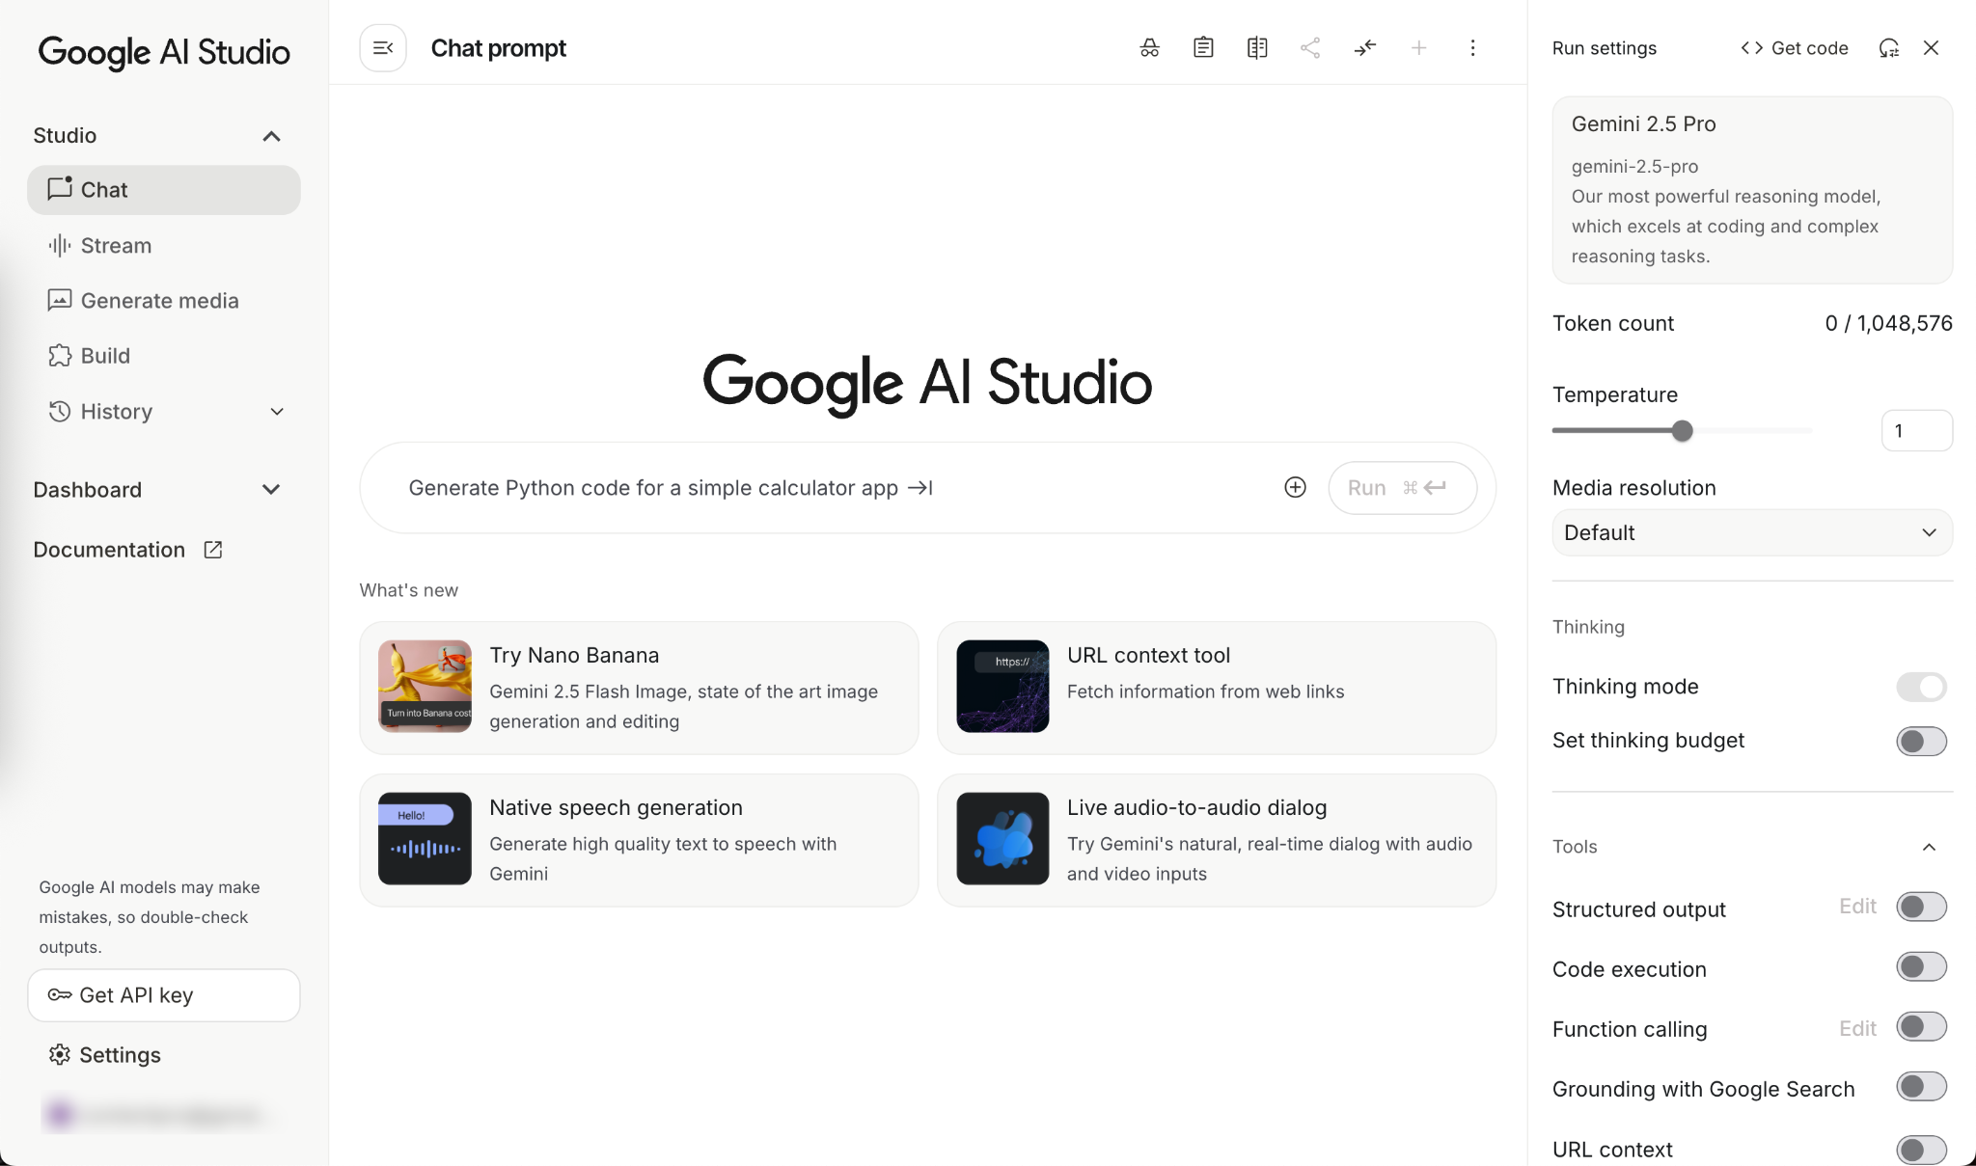Enable Function calling toggle
The height and width of the screenshot is (1166, 1976).
[x=1921, y=1027]
